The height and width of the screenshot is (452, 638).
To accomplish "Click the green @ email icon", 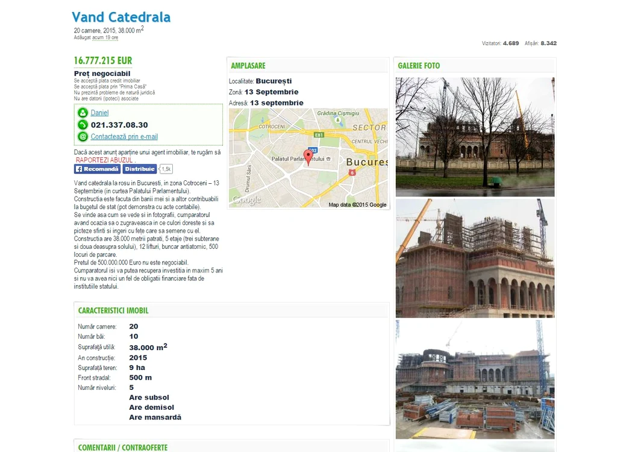I will coord(83,137).
